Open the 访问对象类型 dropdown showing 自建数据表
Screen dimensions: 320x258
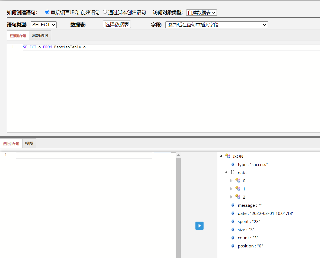click(x=201, y=13)
